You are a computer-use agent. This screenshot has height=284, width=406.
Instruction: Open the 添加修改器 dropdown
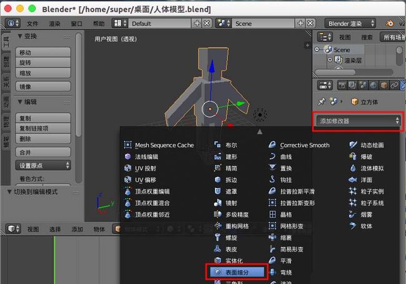click(358, 121)
